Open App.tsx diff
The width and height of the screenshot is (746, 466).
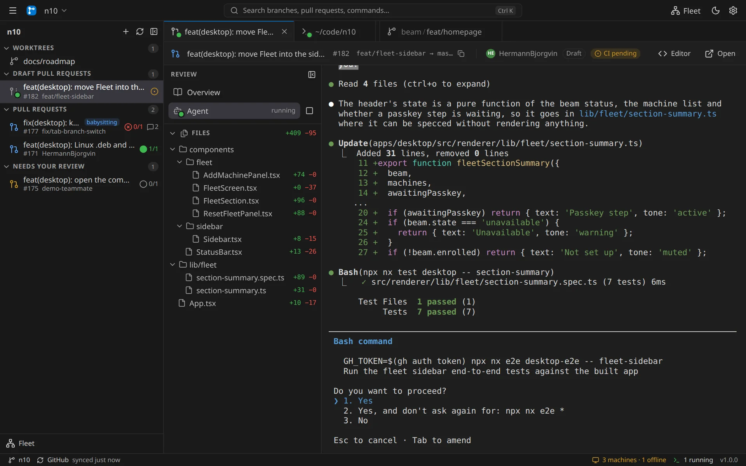click(x=243, y=303)
